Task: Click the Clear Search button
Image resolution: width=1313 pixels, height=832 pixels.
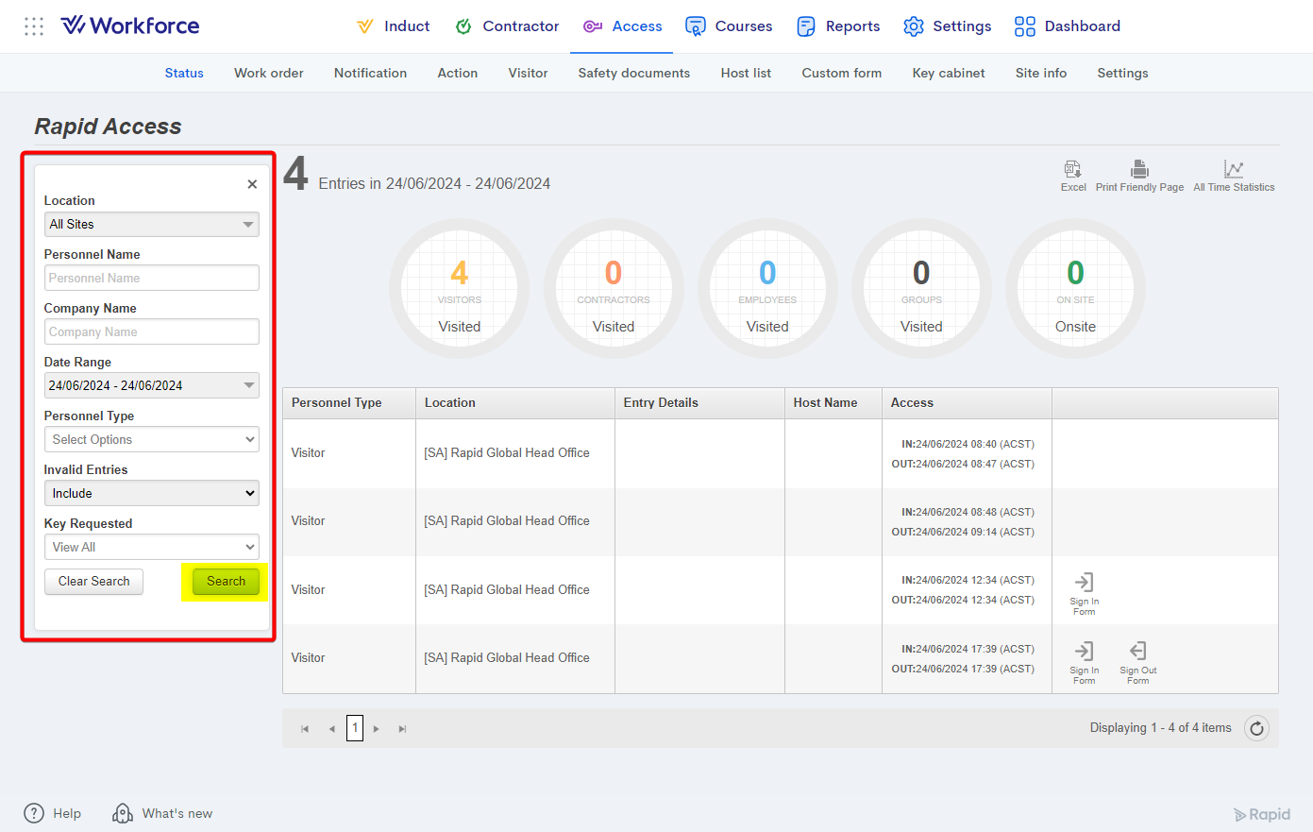Action: pyautogui.click(x=93, y=582)
